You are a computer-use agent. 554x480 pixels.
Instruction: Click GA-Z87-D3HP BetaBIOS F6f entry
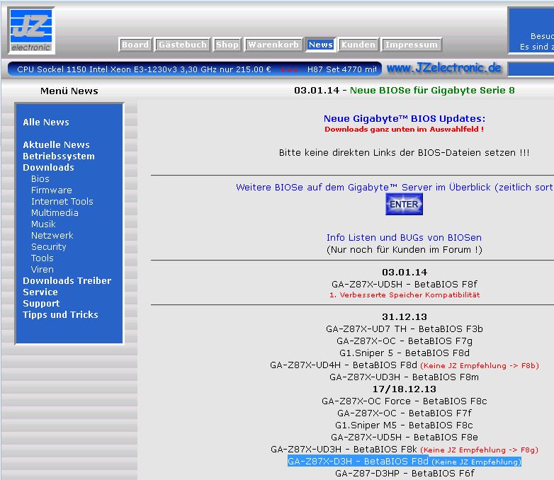[x=405, y=474]
